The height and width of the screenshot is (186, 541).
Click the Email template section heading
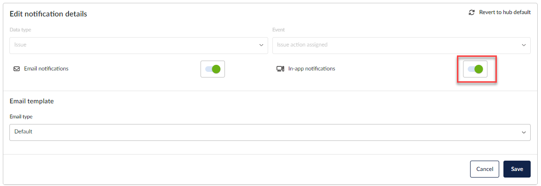(32, 101)
